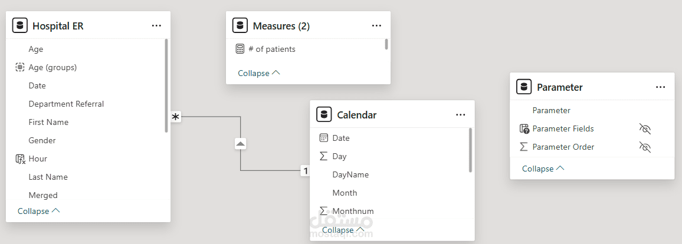Open the Parameter table ellipsis menu

click(x=660, y=87)
